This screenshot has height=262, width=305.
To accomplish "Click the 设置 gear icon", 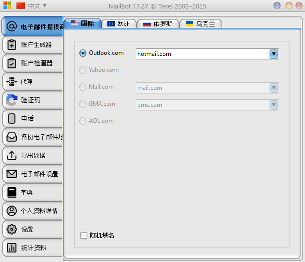I will tap(11, 230).
